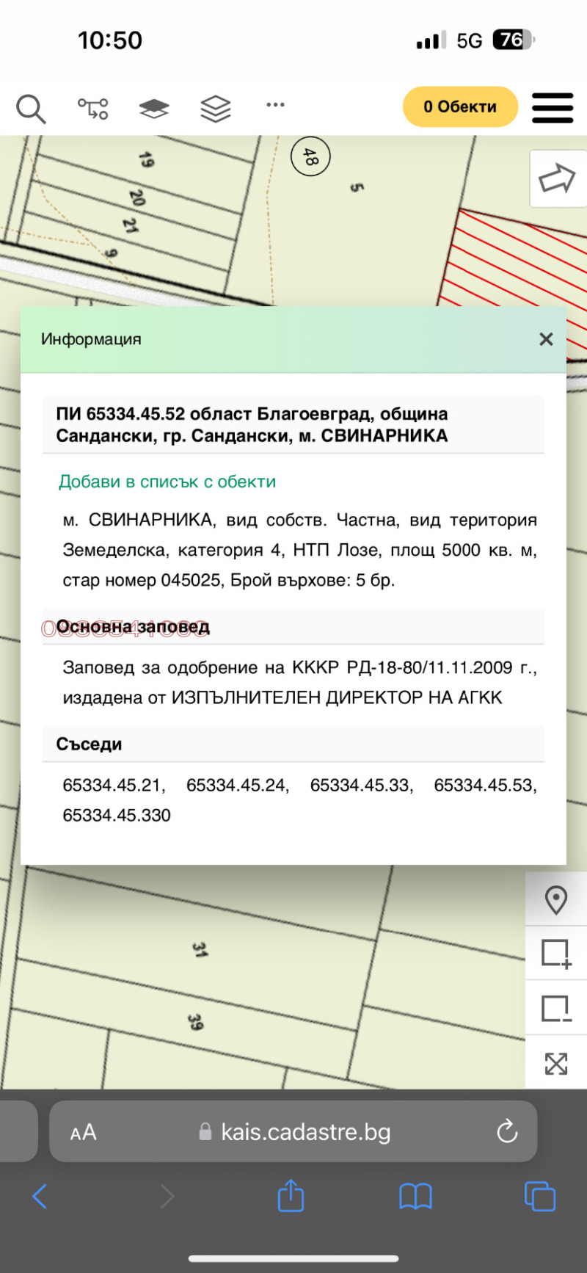Toggle full extent expand icon
The width and height of the screenshot is (587, 1273).
556,1063
